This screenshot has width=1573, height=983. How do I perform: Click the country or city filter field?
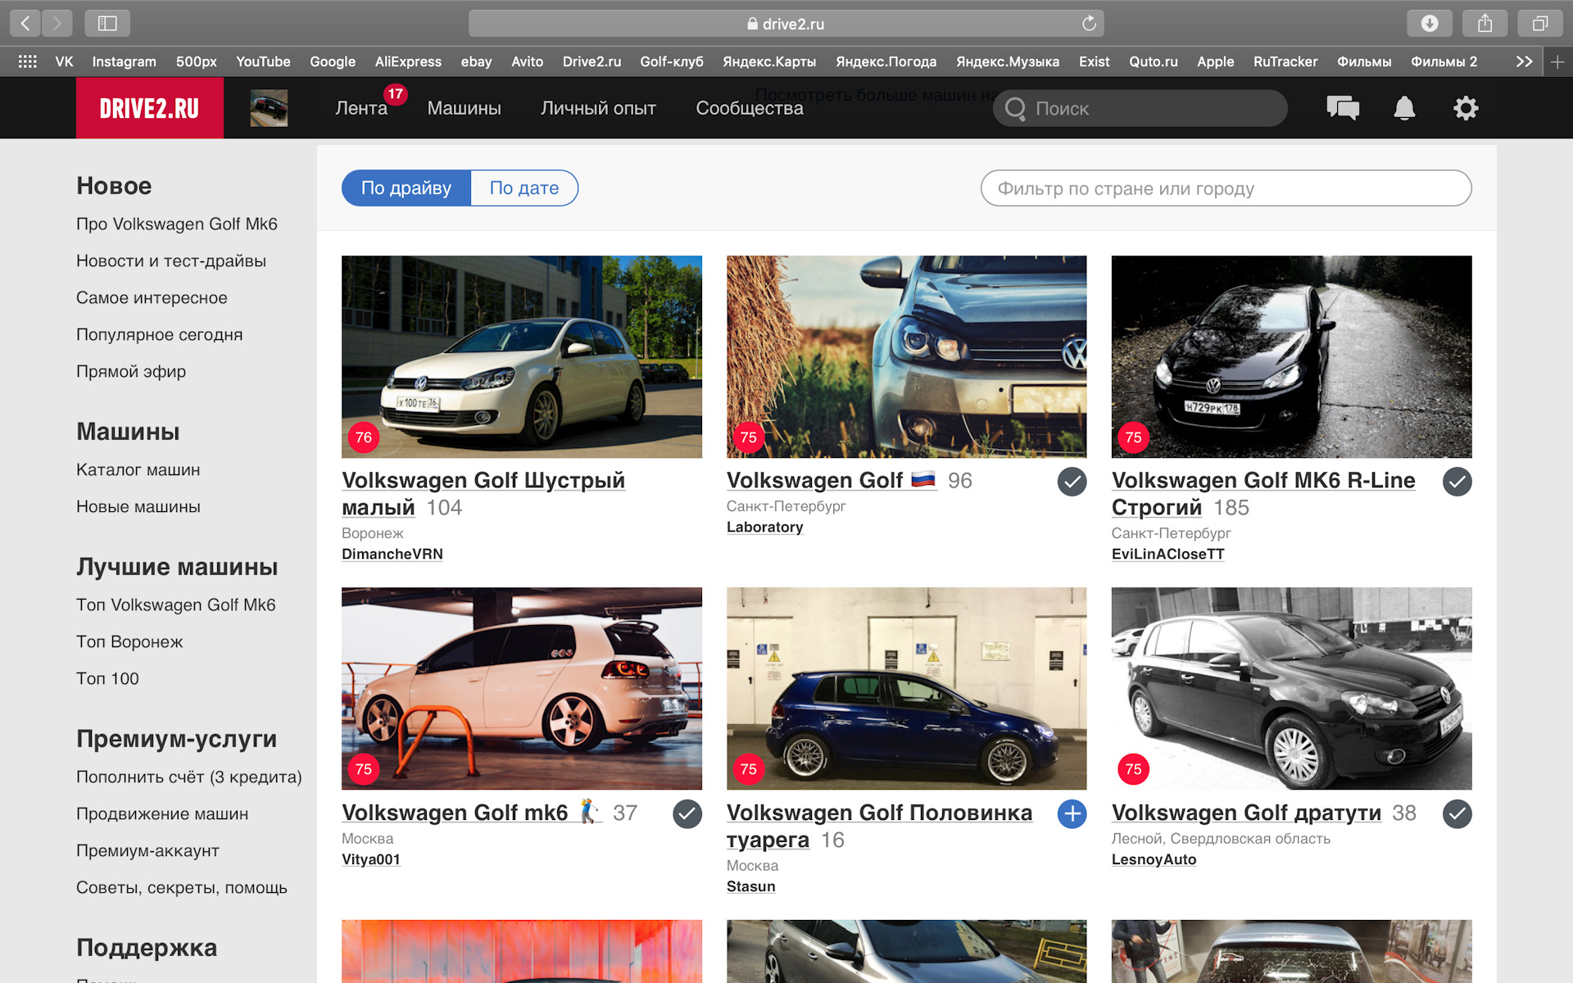[1226, 188]
